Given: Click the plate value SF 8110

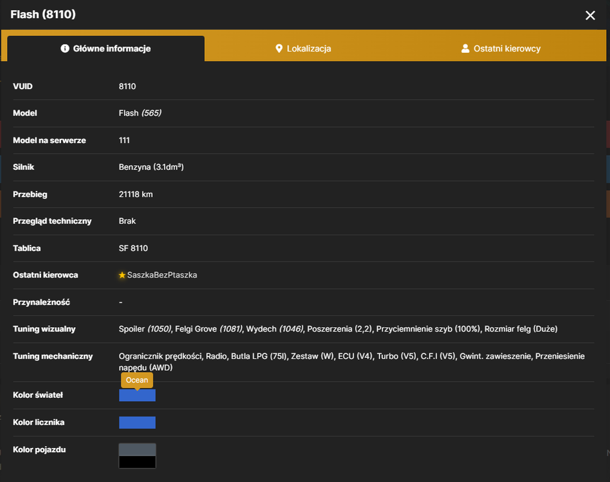Looking at the screenshot, I should (x=134, y=249).
